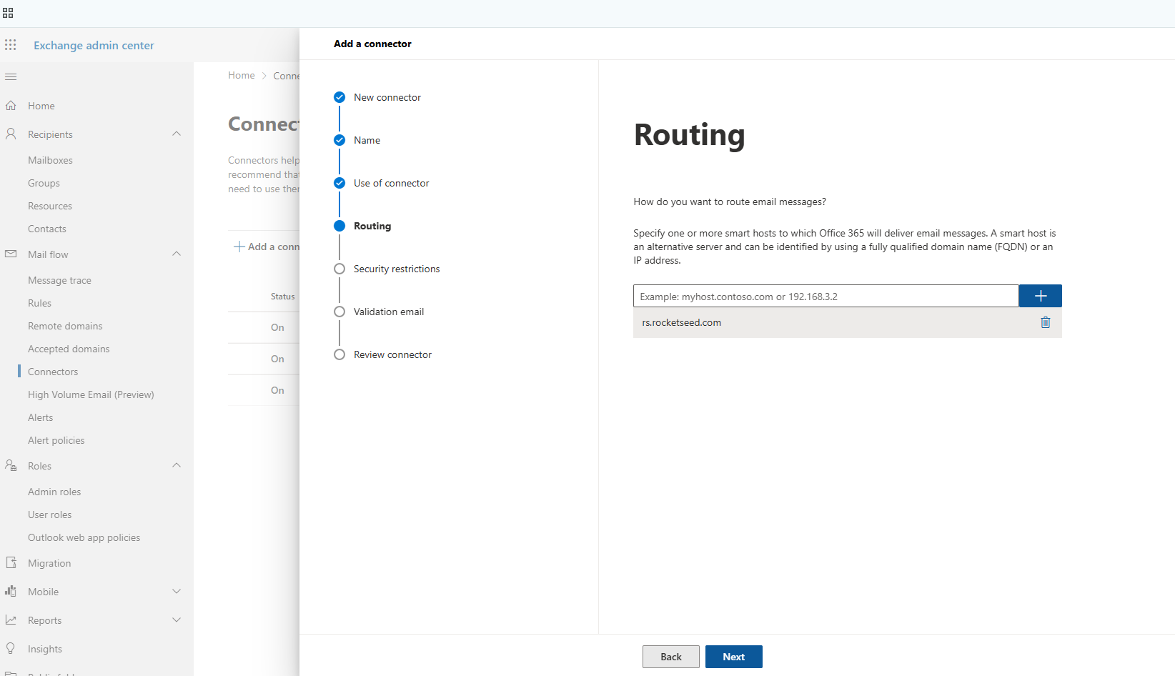Select the Security restrictions step circle

[x=339, y=269]
